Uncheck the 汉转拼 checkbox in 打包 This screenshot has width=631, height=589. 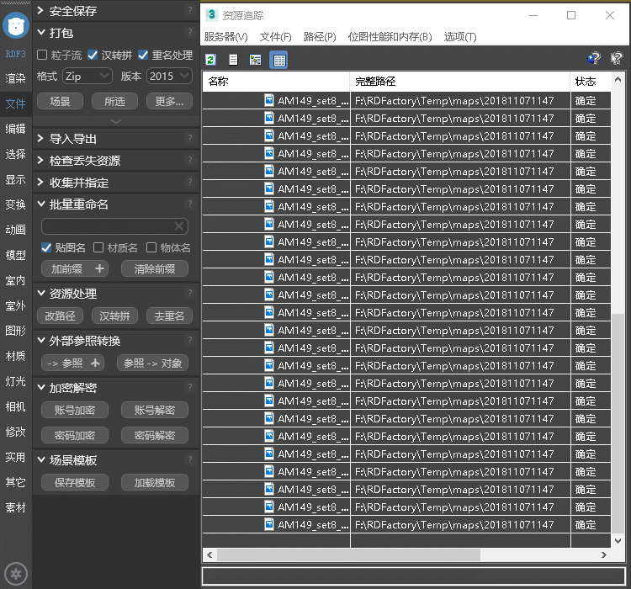93,55
